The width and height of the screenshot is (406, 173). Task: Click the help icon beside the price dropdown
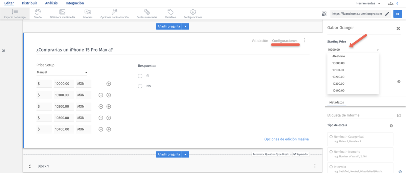coord(399,82)
